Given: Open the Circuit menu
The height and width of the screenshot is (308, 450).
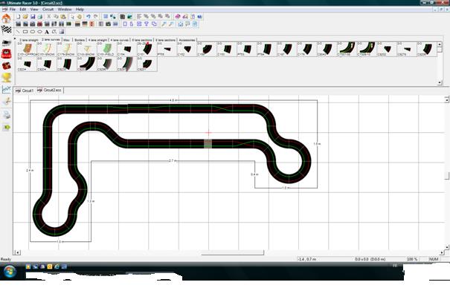Looking at the screenshot, I should click(48, 9).
